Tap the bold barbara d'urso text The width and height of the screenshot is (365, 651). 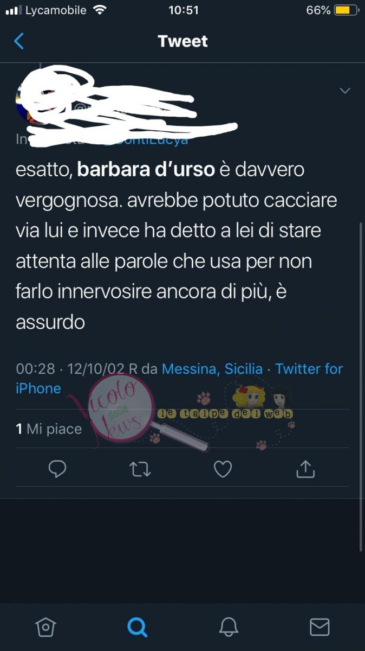pyautogui.click(x=146, y=170)
